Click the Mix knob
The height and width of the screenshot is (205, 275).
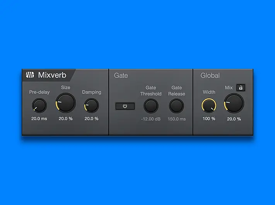234,103
